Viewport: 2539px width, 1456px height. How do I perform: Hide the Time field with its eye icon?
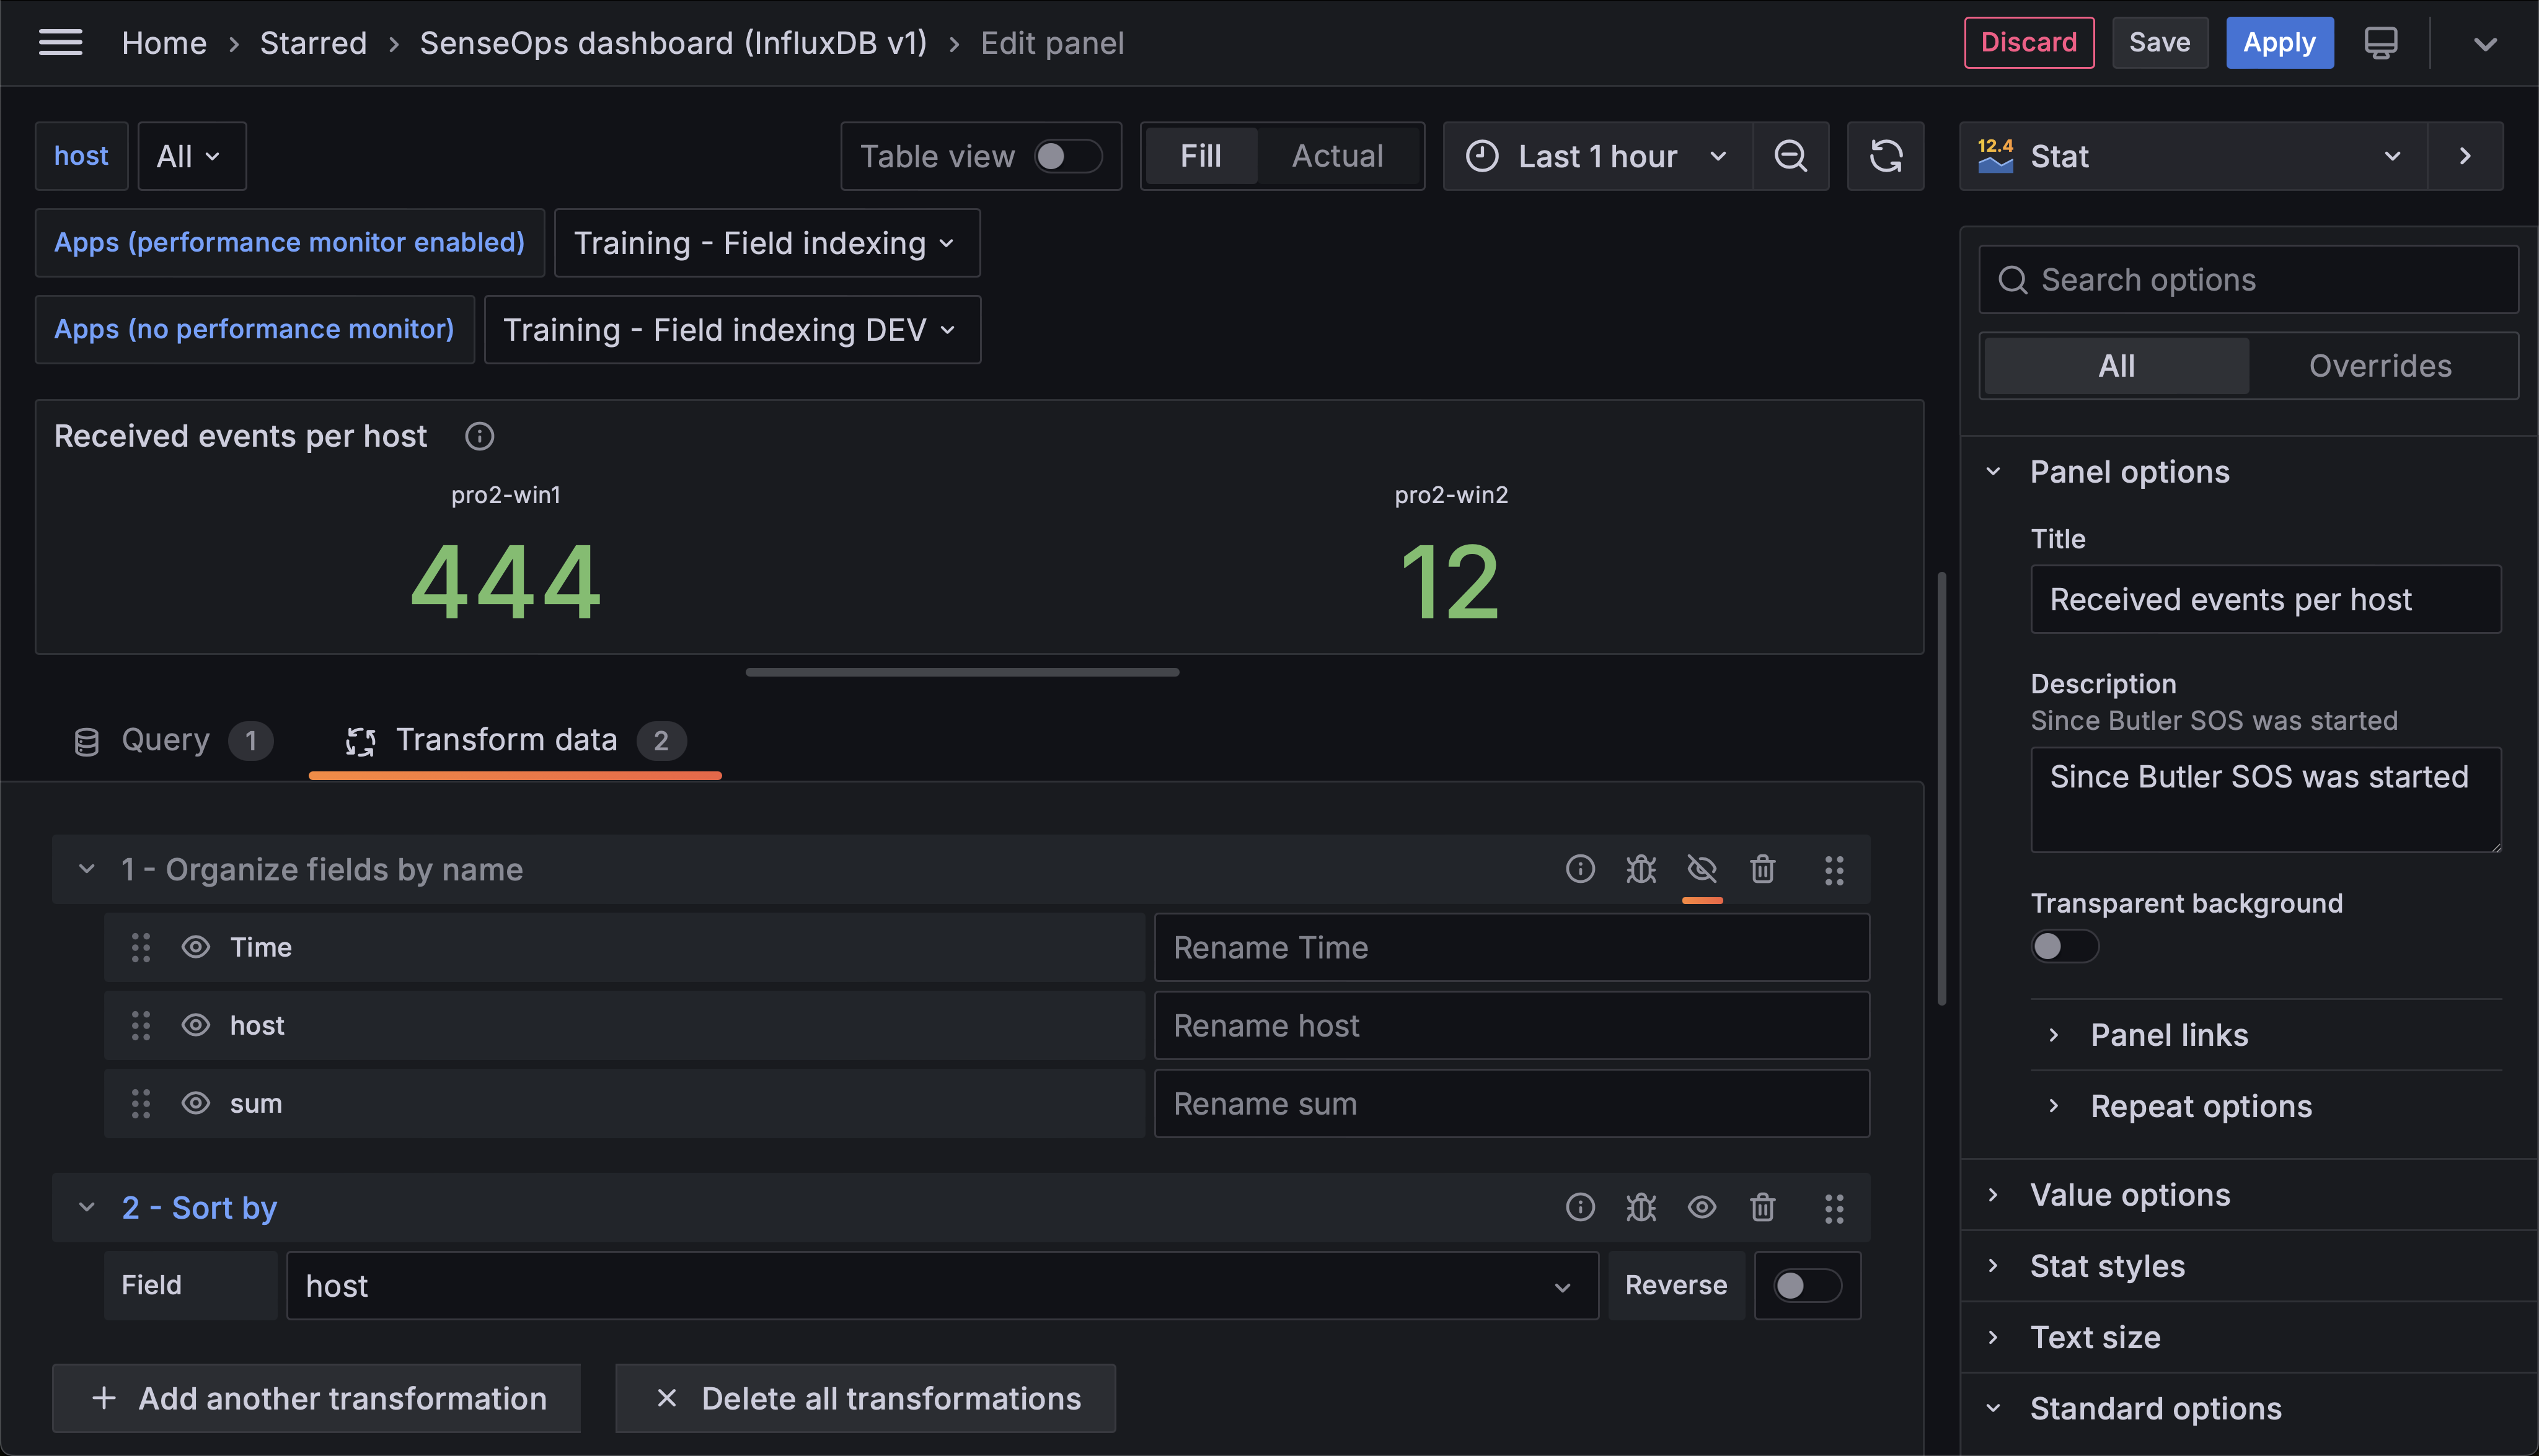tap(195, 947)
